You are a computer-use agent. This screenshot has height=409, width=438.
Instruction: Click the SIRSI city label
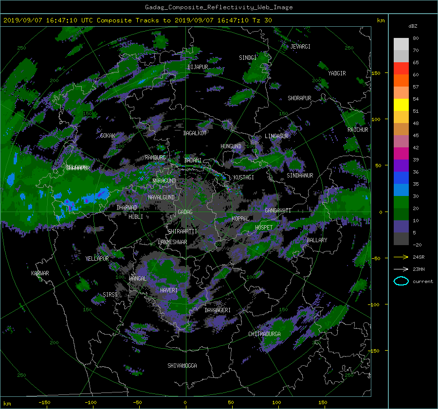click(110, 295)
